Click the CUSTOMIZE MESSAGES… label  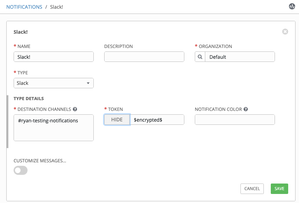click(40, 161)
